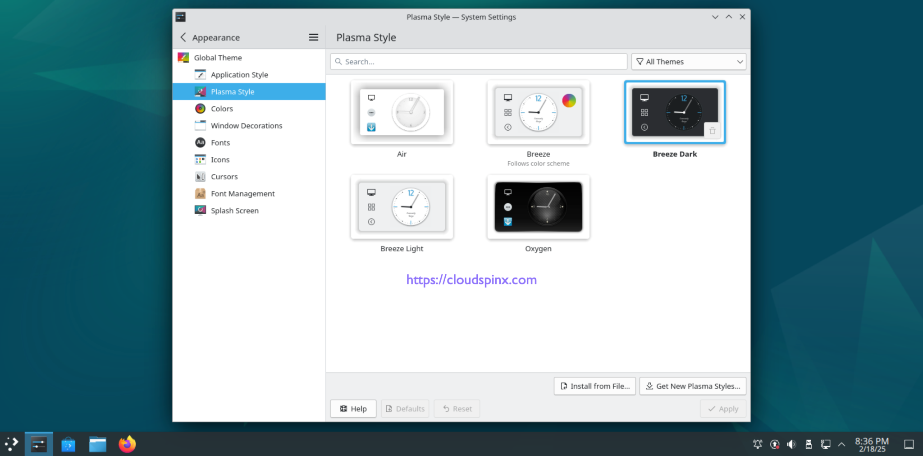Open the cloudspinx.com link
Screen dimensions: 923x456
pyautogui.click(x=471, y=279)
